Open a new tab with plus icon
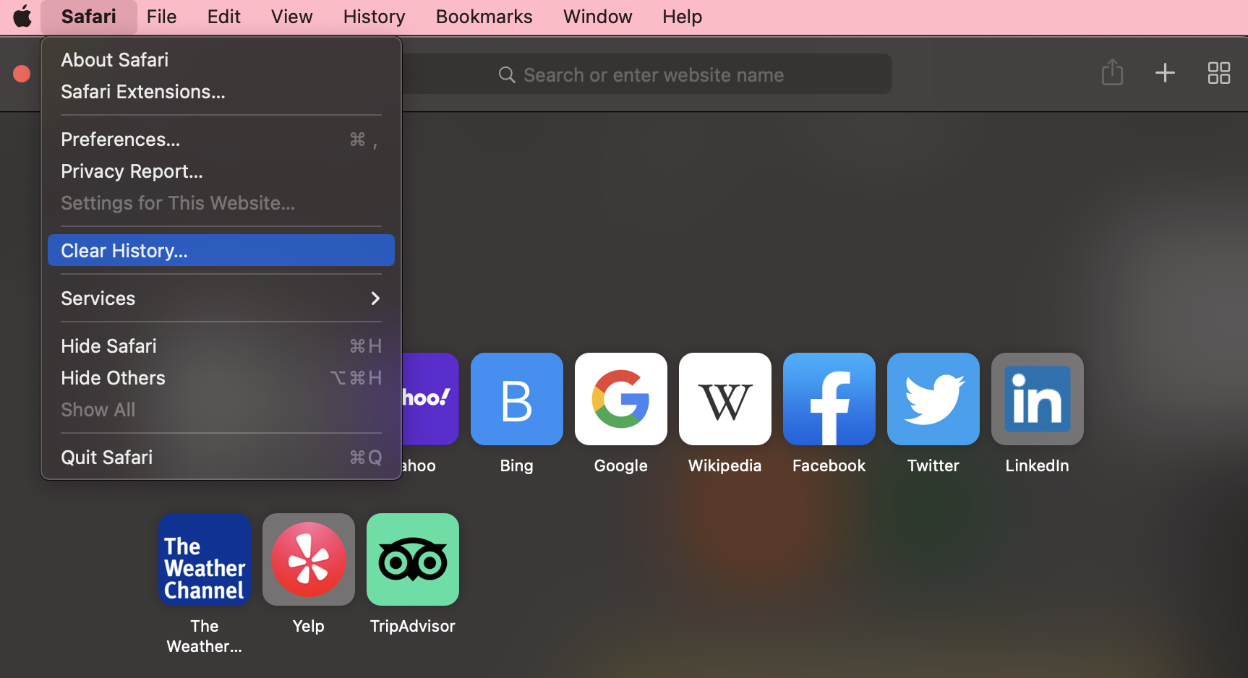Screen dimensions: 1248x678 click(x=1165, y=73)
